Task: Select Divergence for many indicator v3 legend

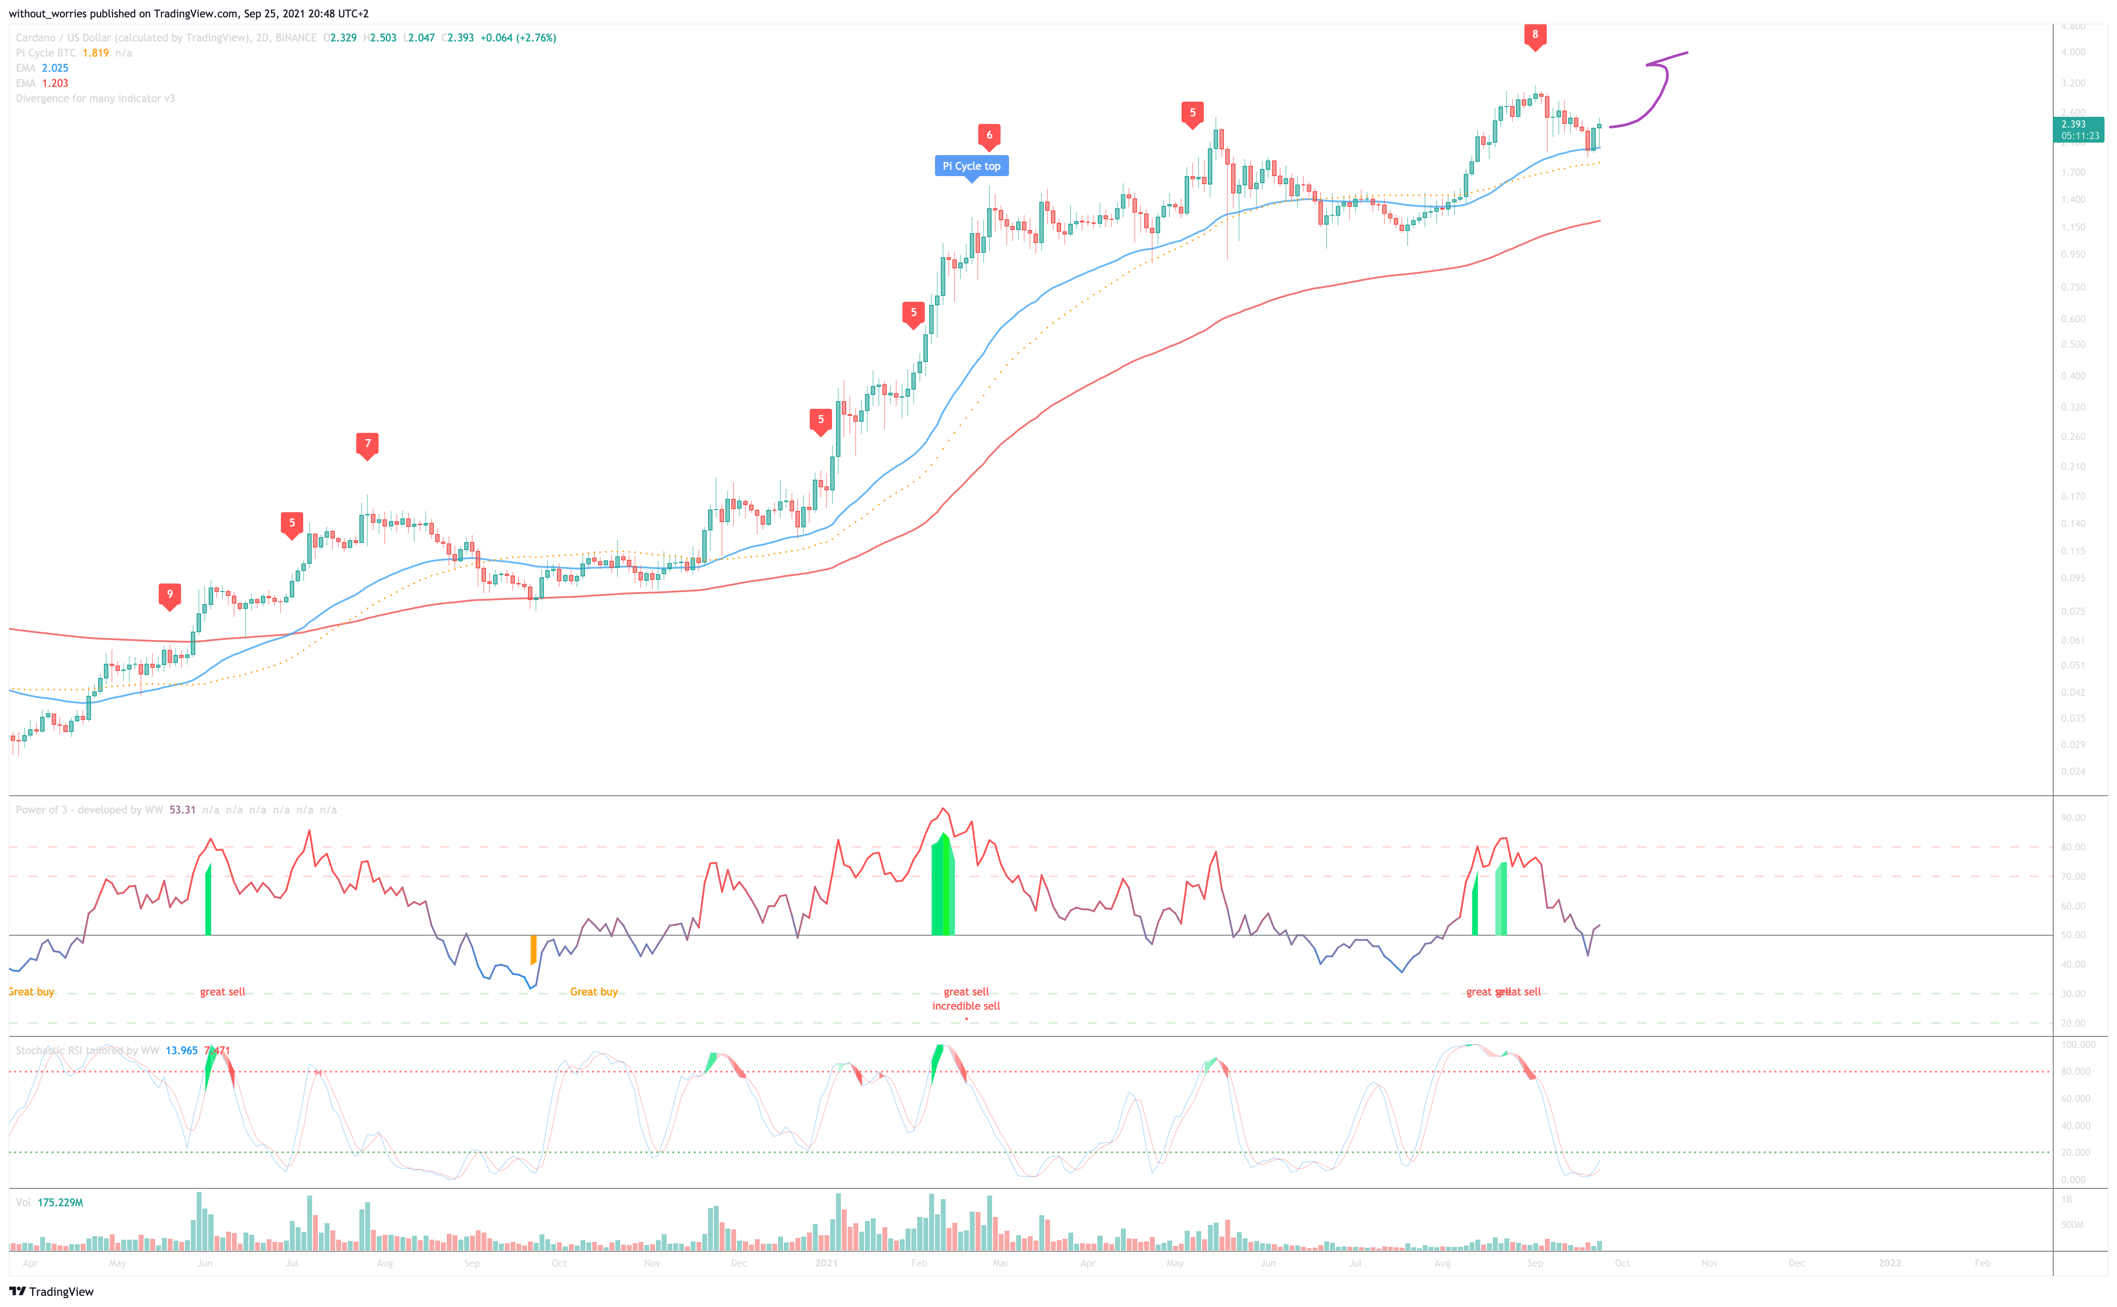Action: [95, 99]
